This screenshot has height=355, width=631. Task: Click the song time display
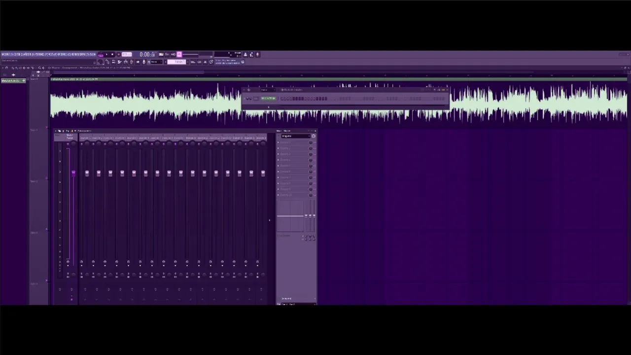point(147,54)
